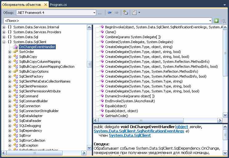The height and width of the screenshot is (158, 229).
Task: Click the browse ellipsis button
Action: coord(100,13)
